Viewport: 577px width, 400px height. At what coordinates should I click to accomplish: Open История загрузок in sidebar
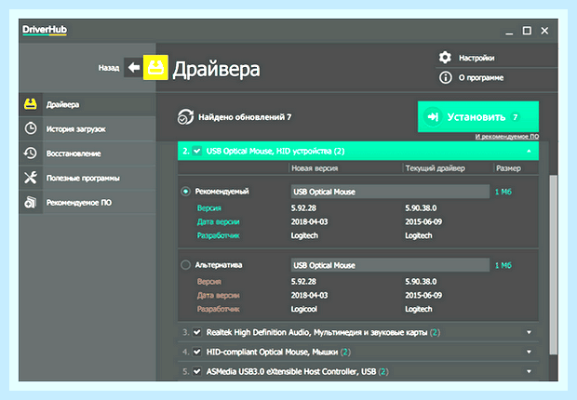pyautogui.click(x=87, y=128)
